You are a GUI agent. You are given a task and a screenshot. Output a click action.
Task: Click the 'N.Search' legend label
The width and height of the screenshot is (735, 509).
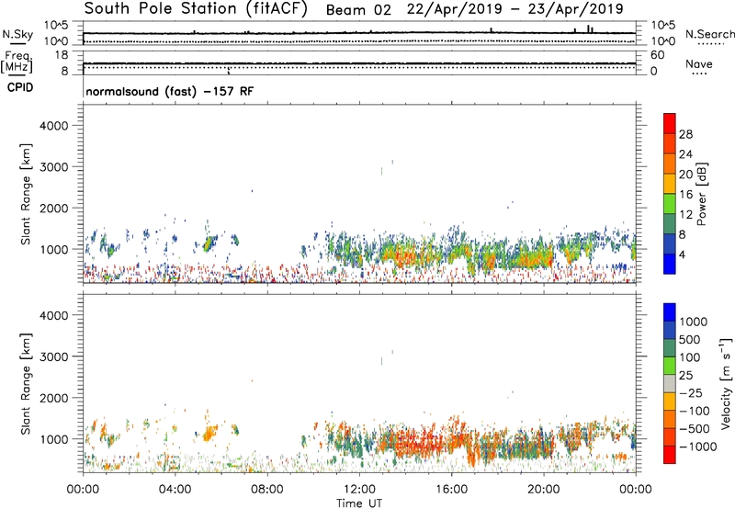pos(709,34)
